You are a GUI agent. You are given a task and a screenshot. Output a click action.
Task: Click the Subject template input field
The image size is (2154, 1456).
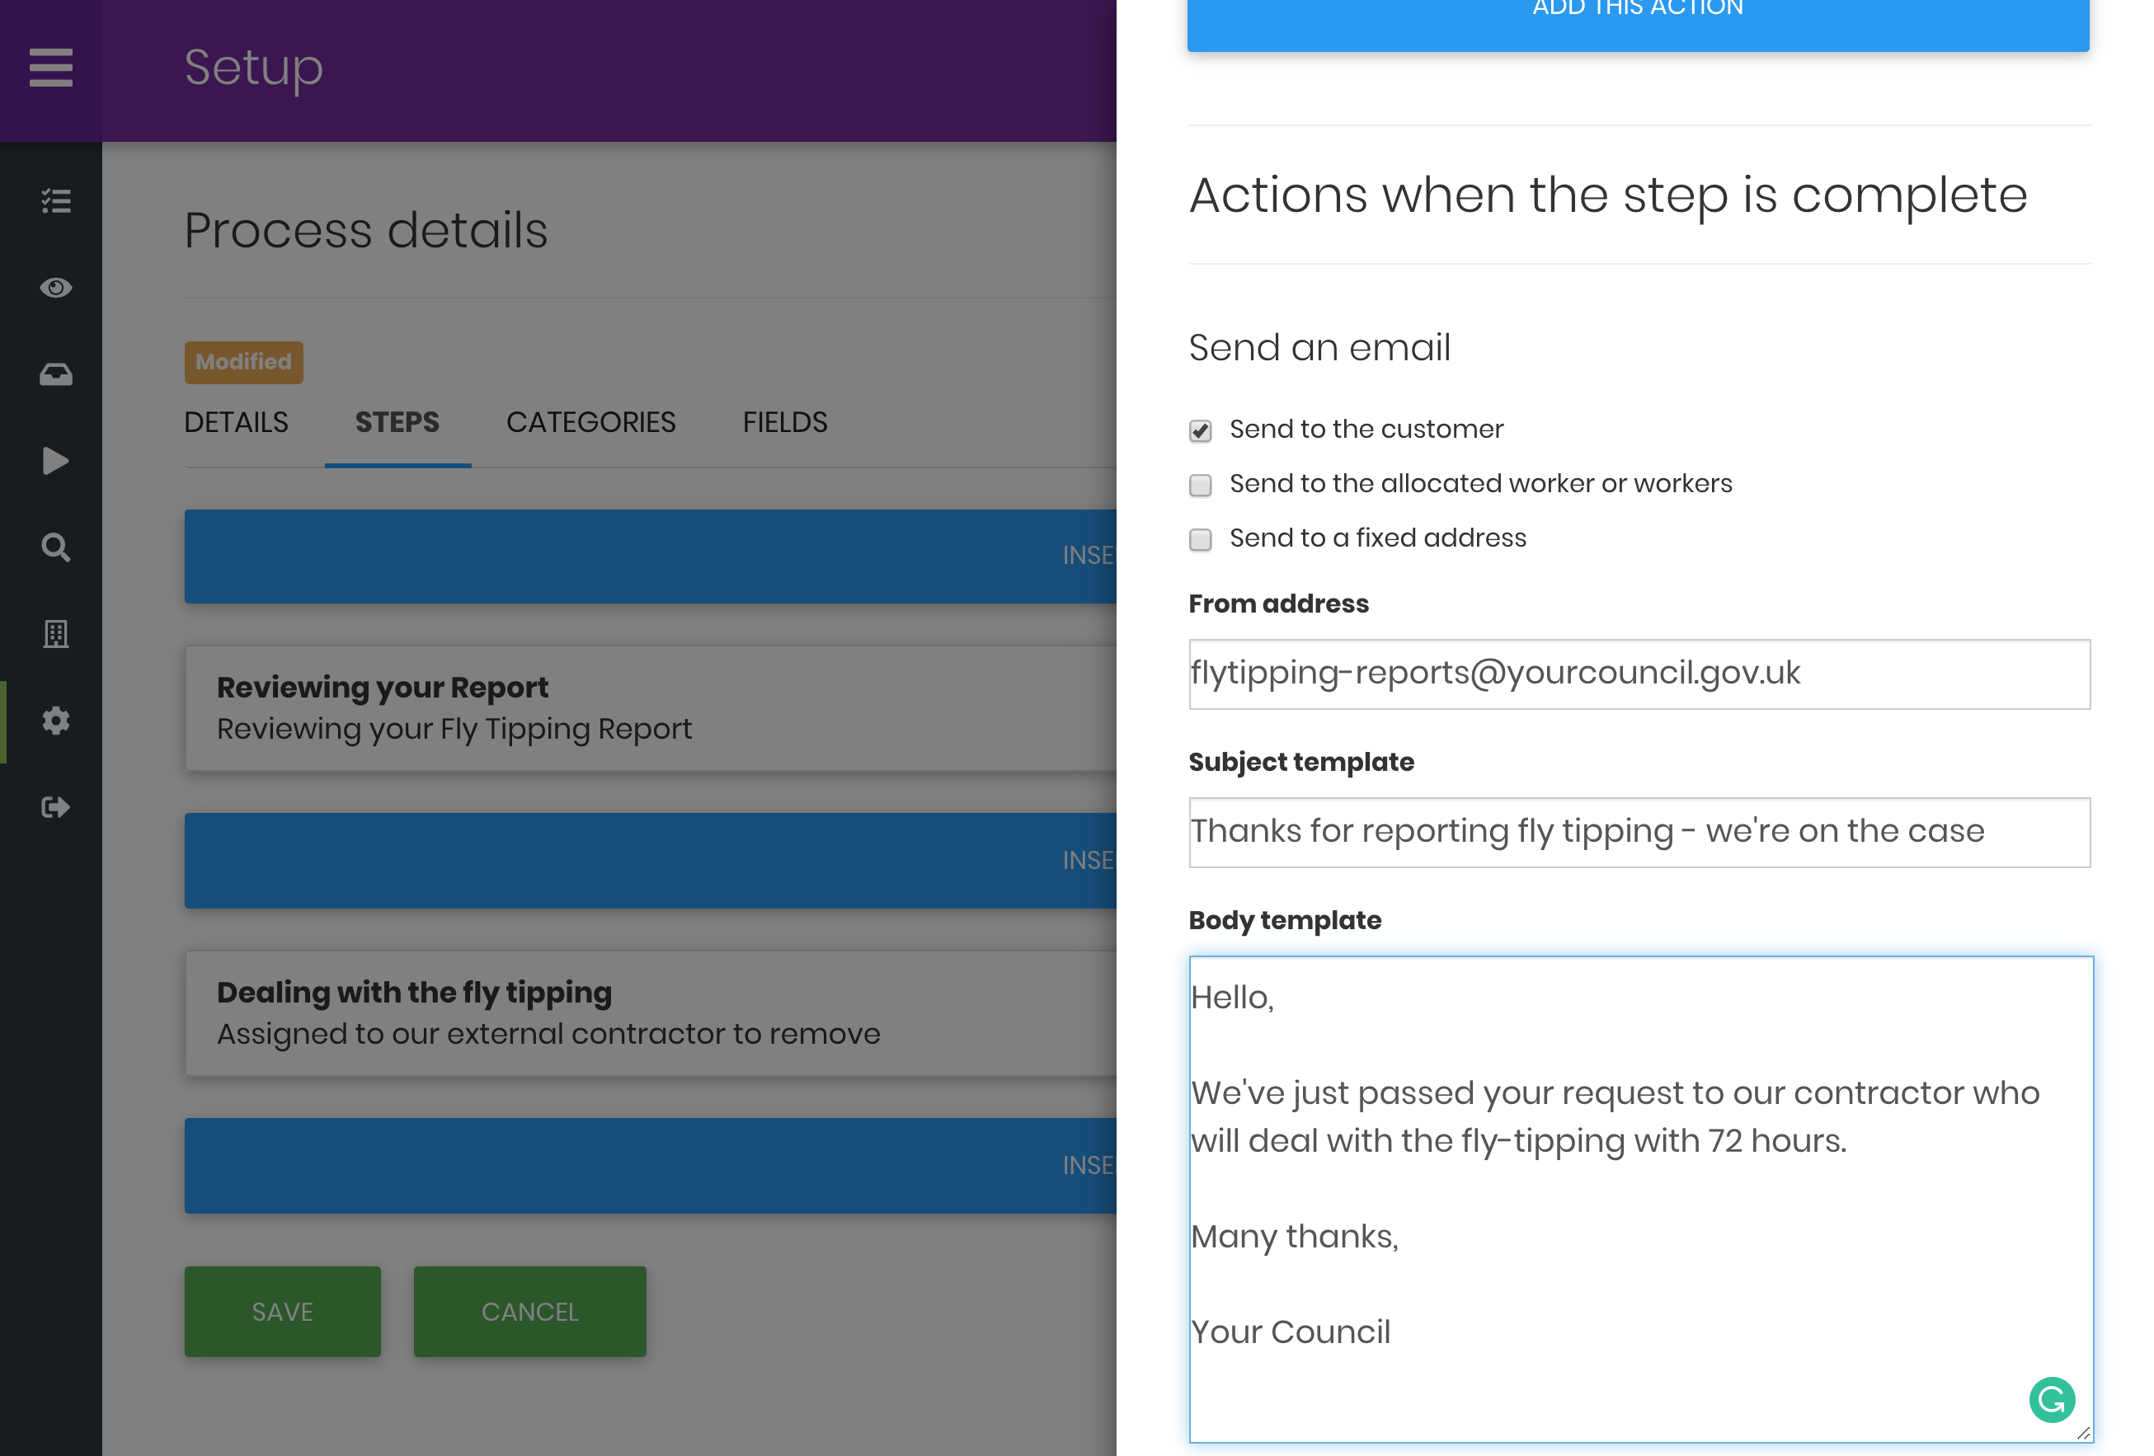[1639, 832]
